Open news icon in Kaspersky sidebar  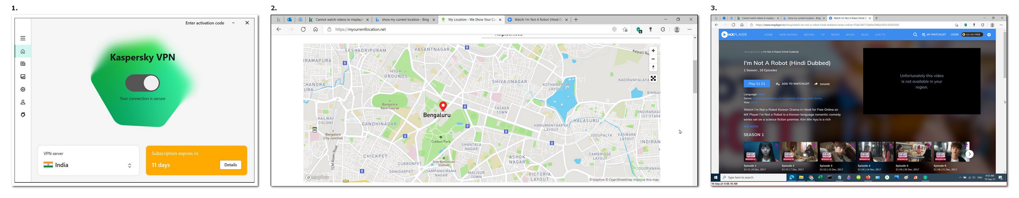click(x=23, y=64)
